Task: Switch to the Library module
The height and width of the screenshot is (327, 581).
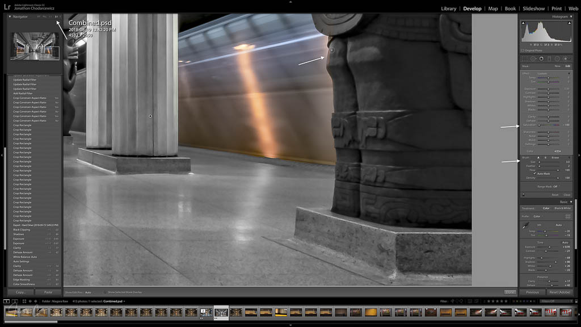Action: (448, 9)
